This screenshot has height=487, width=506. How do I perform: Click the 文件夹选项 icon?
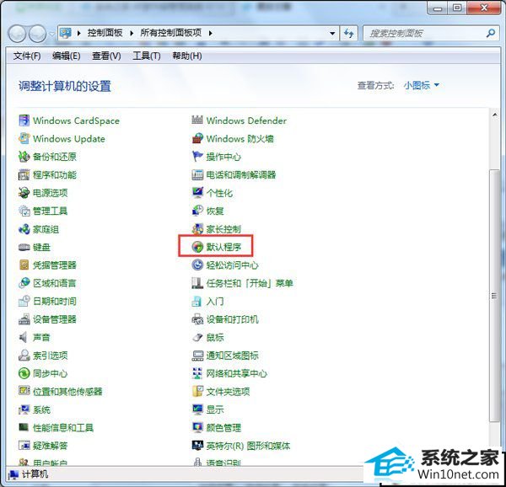(197, 391)
